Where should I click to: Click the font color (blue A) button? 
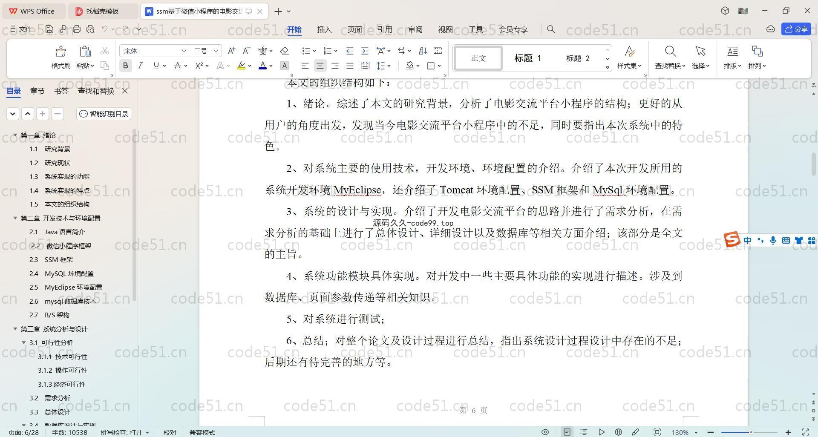point(263,66)
